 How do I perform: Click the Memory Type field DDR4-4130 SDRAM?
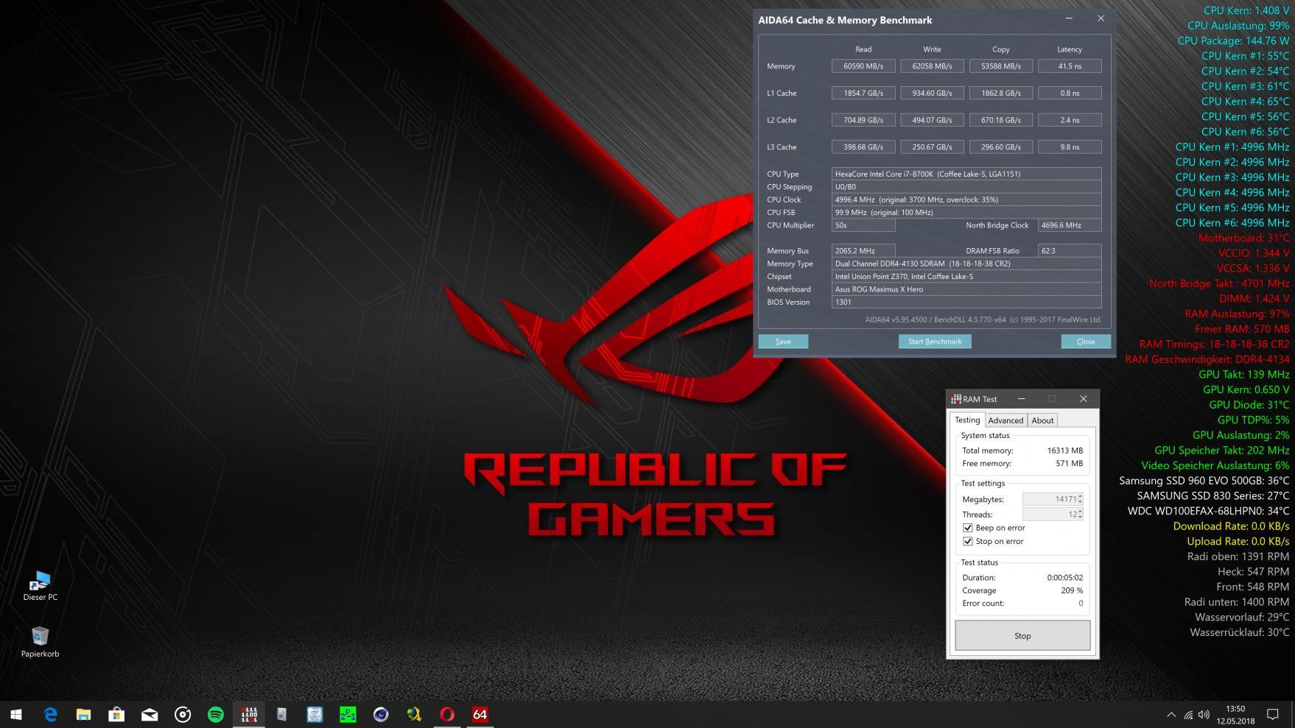tap(966, 264)
